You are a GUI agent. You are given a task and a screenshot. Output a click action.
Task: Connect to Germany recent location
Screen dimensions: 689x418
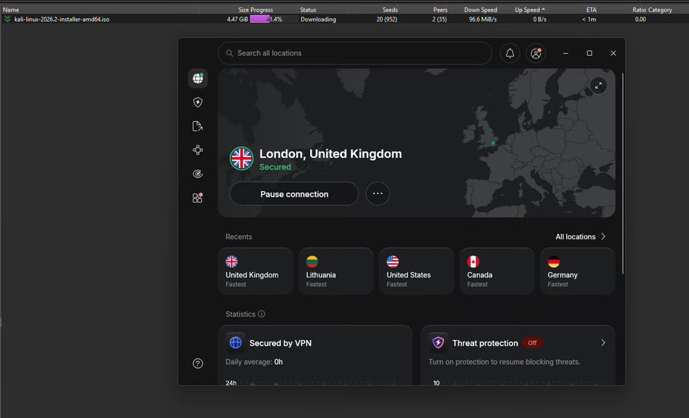click(577, 271)
